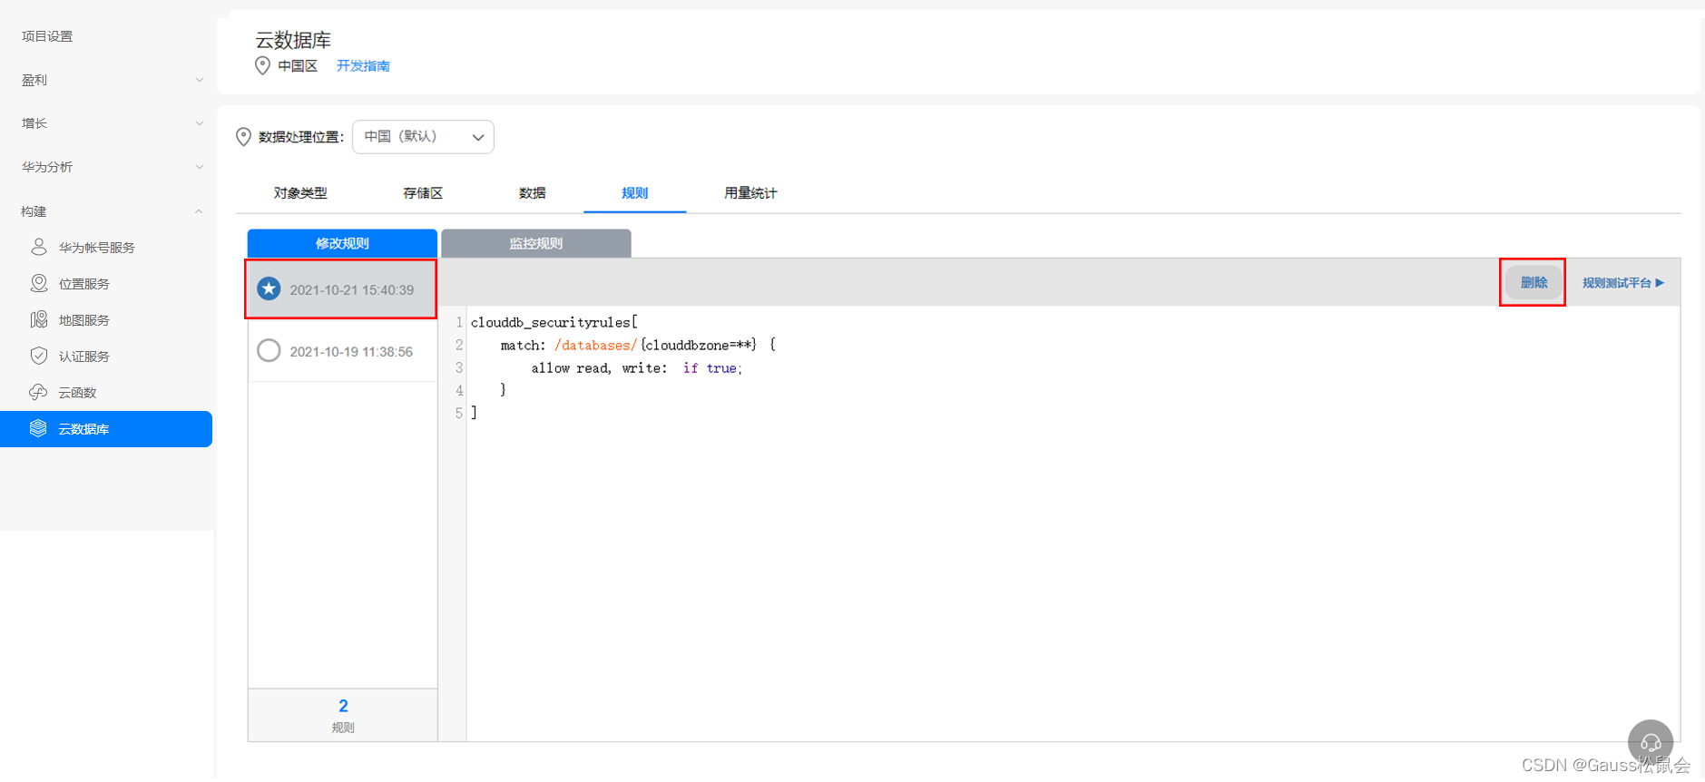Screen dimensions: 1705x782
Task: Click the 2021-10-19 11:38:56 timestamp text
Action: tap(351, 352)
